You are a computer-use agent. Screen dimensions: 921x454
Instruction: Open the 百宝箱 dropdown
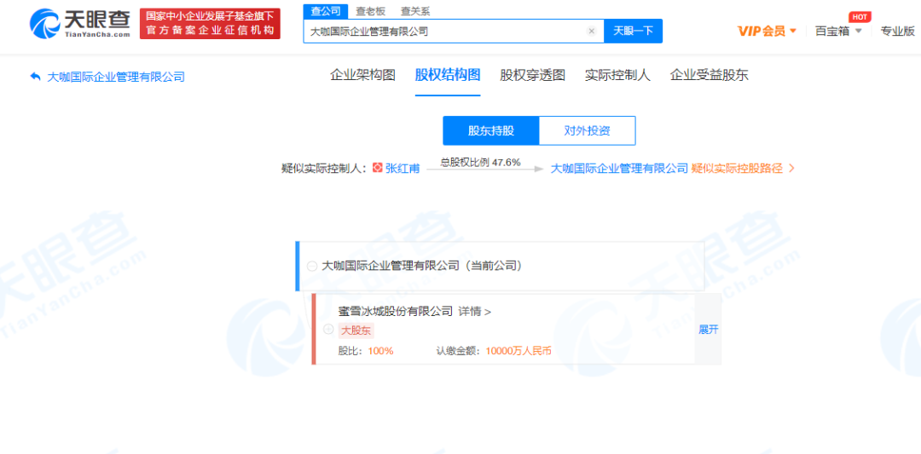tap(838, 31)
